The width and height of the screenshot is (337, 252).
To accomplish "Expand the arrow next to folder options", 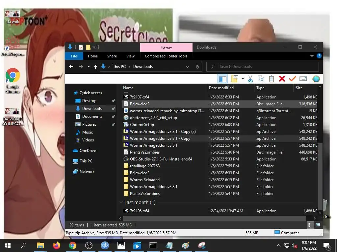I will click(243, 79).
